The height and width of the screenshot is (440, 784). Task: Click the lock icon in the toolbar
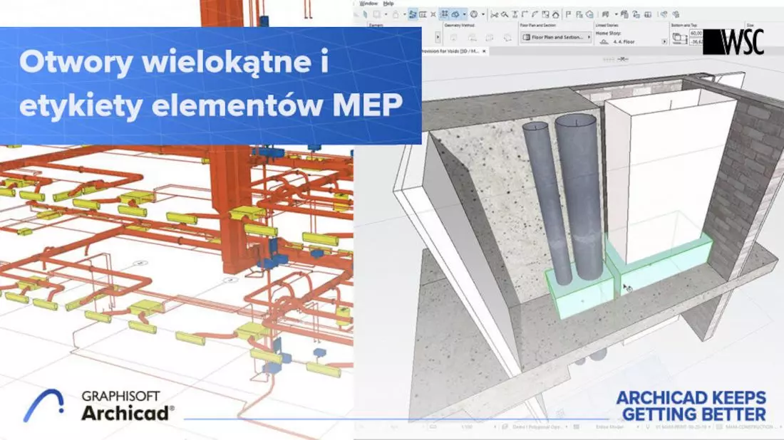pyautogui.click(x=396, y=14)
